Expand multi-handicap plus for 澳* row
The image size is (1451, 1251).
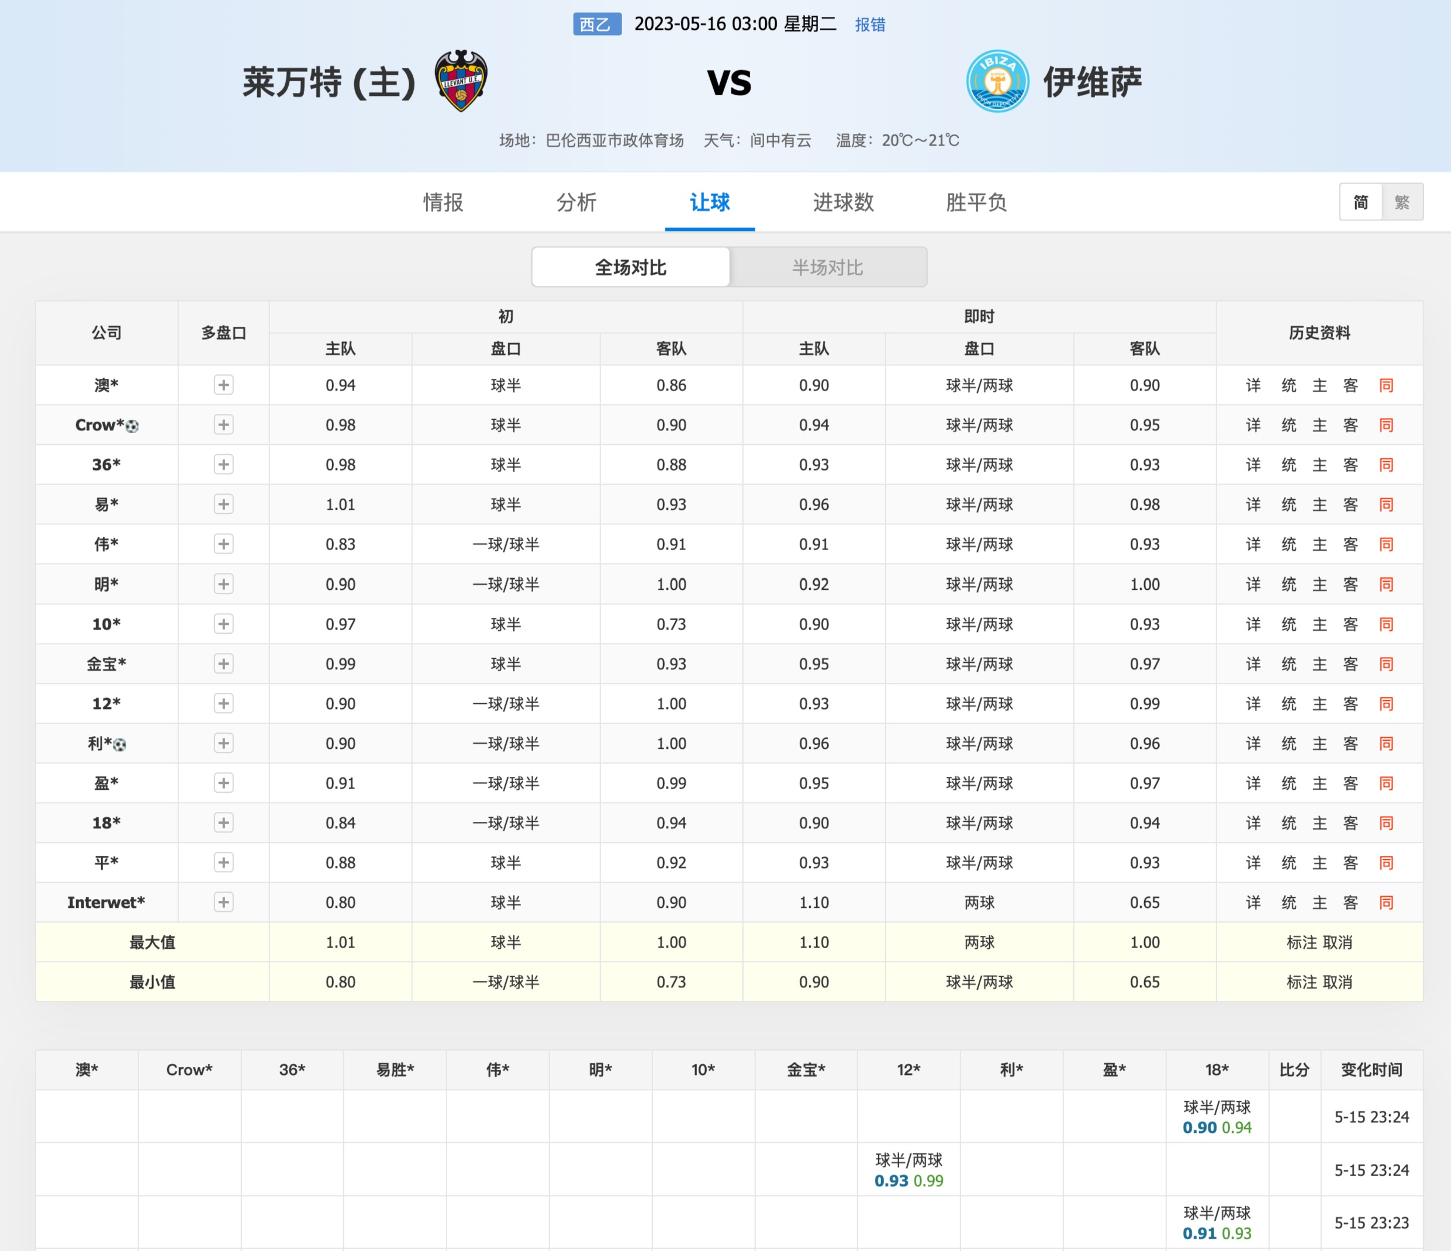pos(223,385)
